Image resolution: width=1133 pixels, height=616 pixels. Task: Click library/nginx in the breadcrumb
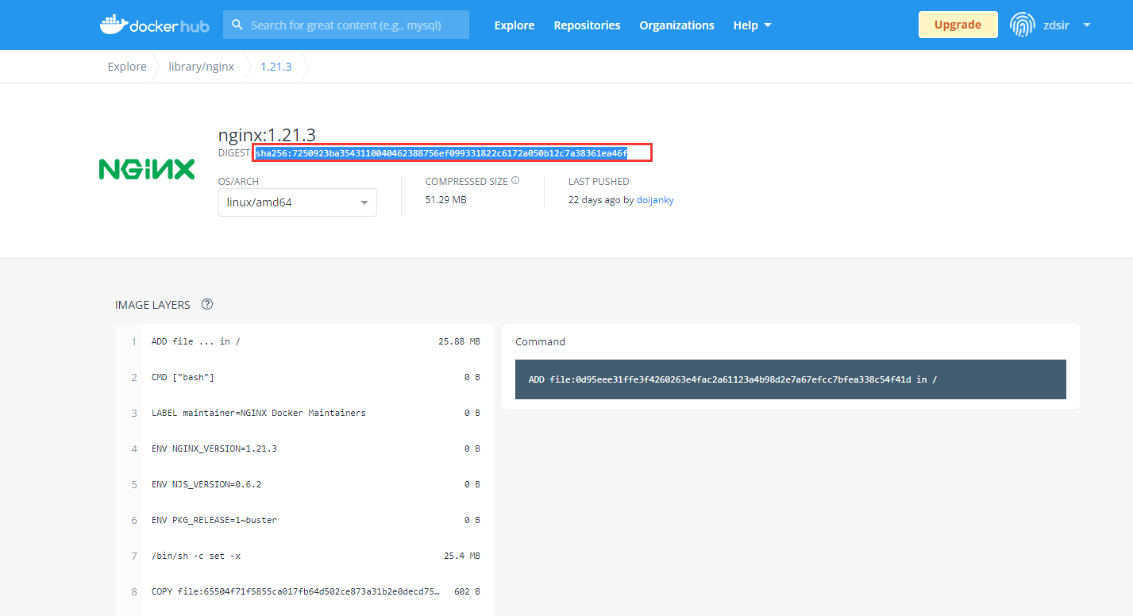[x=201, y=67]
